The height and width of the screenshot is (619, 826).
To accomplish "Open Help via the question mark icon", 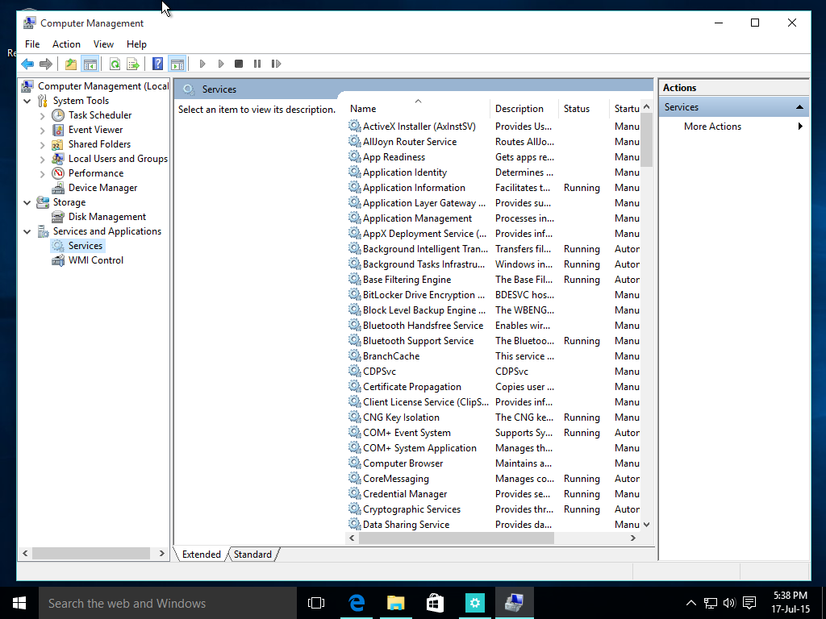I will pyautogui.click(x=157, y=64).
